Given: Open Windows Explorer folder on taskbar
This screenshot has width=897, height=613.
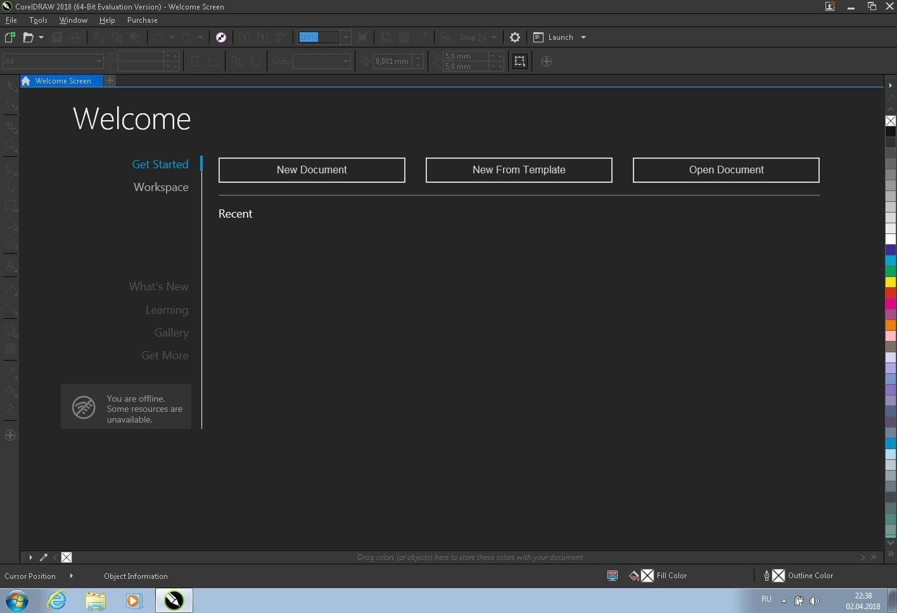Looking at the screenshot, I should pyautogui.click(x=96, y=600).
